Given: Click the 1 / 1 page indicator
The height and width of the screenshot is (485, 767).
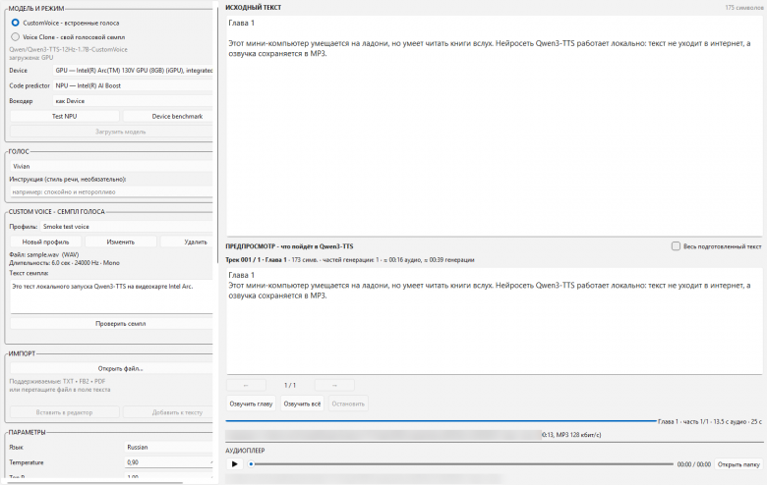Looking at the screenshot, I should (x=290, y=386).
